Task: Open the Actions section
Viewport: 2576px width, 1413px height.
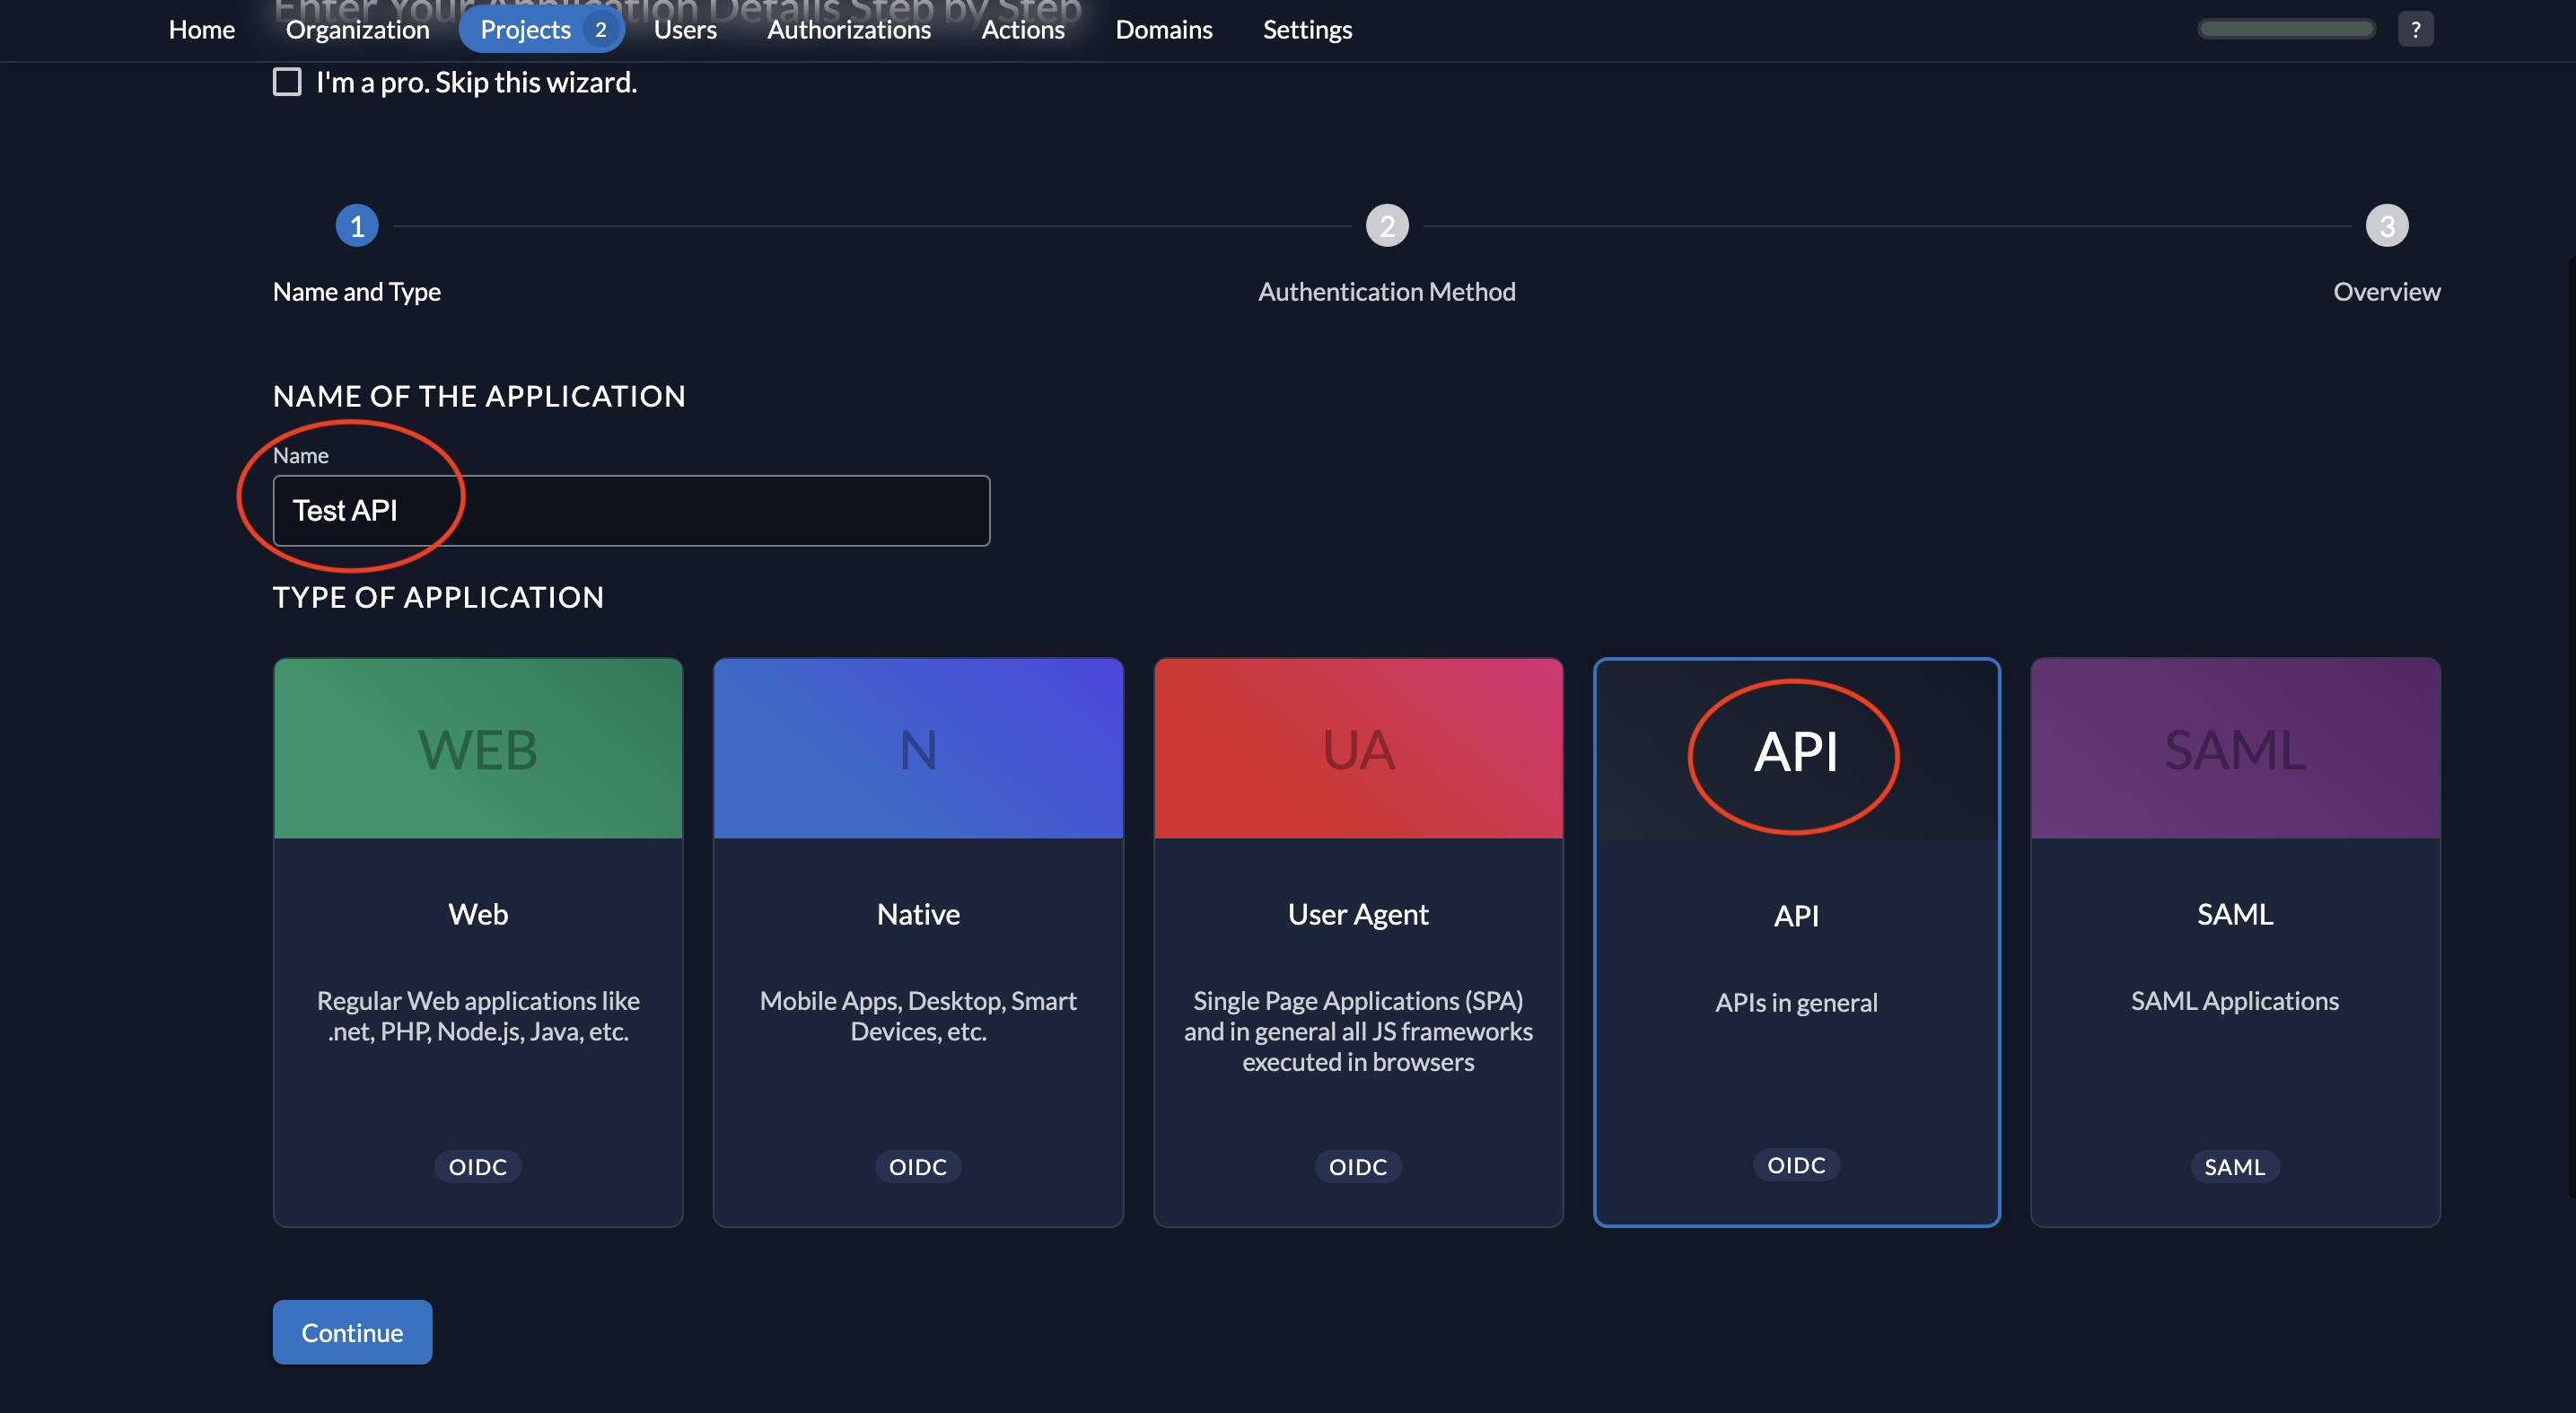Action: coord(1023,29)
